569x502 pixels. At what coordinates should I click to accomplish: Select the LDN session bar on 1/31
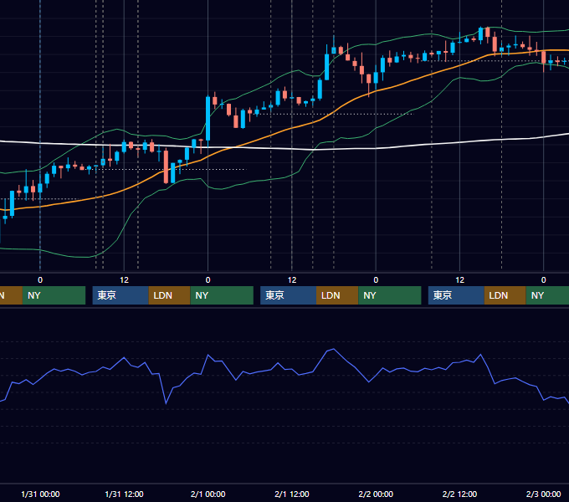(170, 295)
